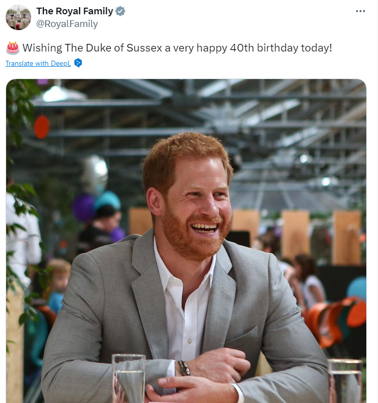Image resolution: width=378 pixels, height=403 pixels.
Task: Click the bracelet on the man's wrist
Action: tap(184, 368)
